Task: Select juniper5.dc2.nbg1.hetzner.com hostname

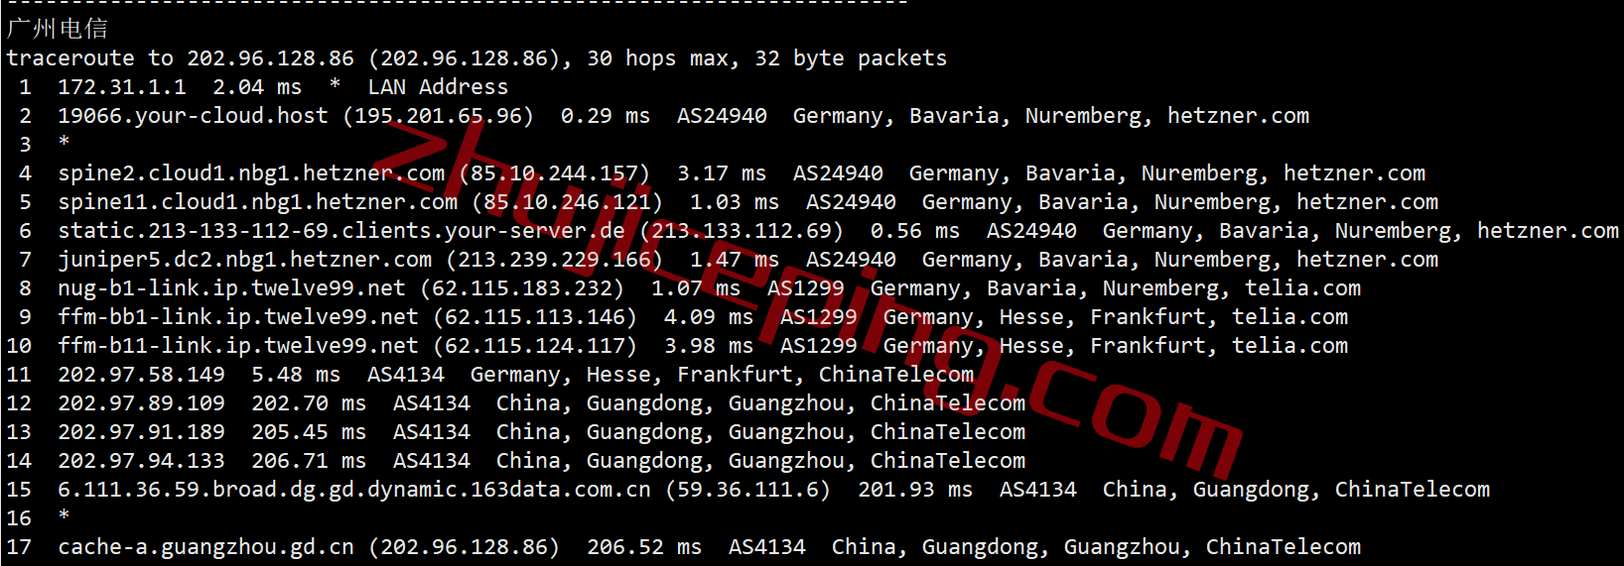Action: (x=245, y=260)
